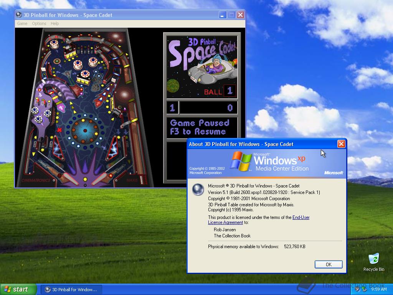Click the 9:59 AM taskbar clock
Screen dimensions: 393x295
(x=379, y=289)
